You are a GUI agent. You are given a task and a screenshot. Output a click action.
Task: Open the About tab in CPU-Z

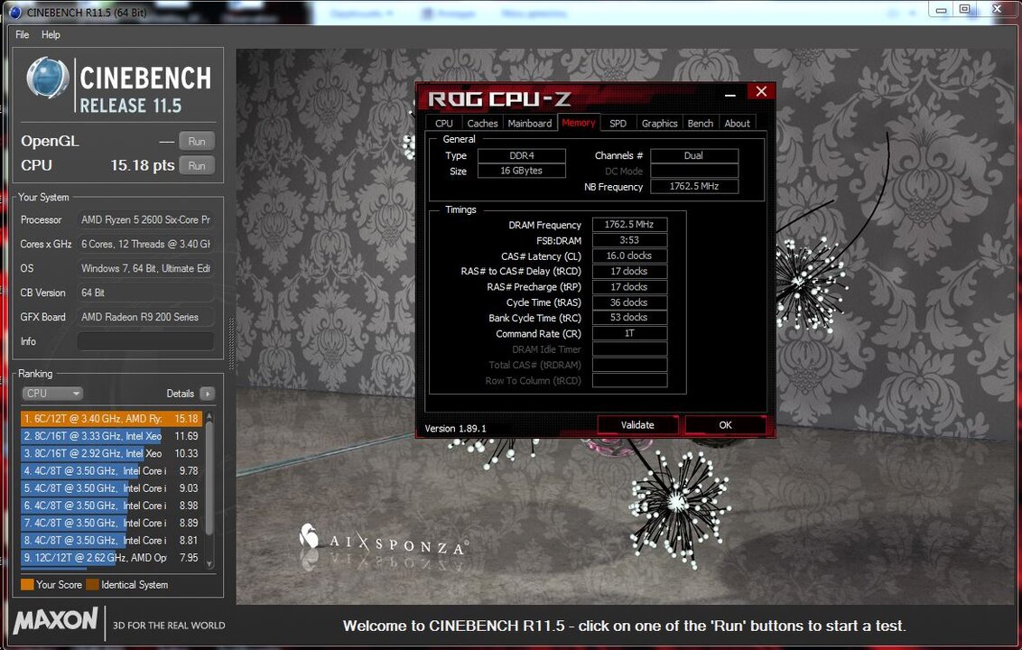(x=738, y=123)
